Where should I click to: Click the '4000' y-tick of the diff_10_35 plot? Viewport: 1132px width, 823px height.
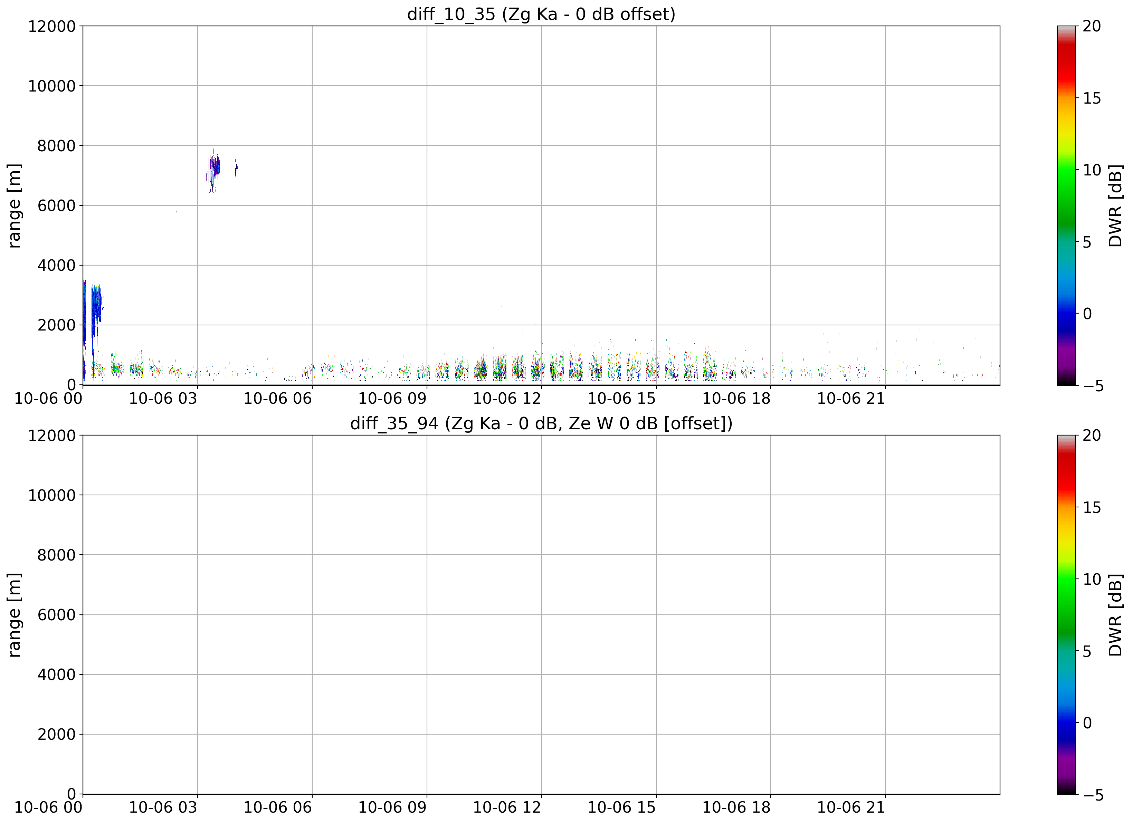coord(56,266)
